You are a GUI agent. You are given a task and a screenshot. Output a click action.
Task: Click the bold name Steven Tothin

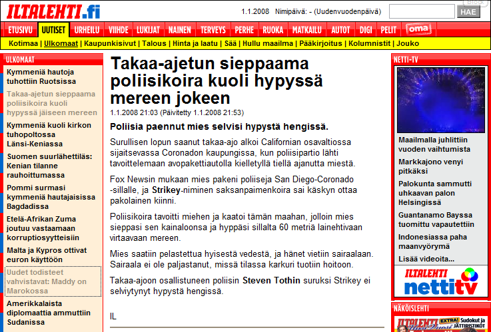click(x=272, y=281)
